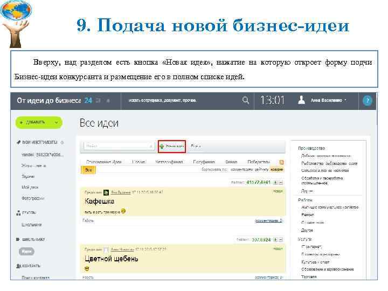Click the RSS feed icon after Победители tab
This screenshot has height=291, width=388.
pyautogui.click(x=281, y=162)
